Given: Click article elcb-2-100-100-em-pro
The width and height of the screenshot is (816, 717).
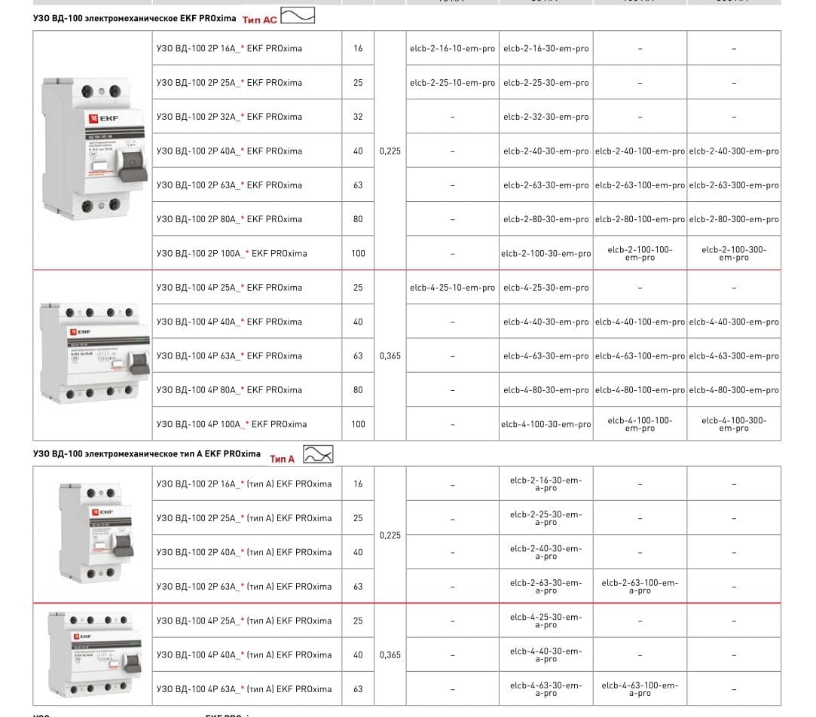Looking at the screenshot, I should point(640,253).
